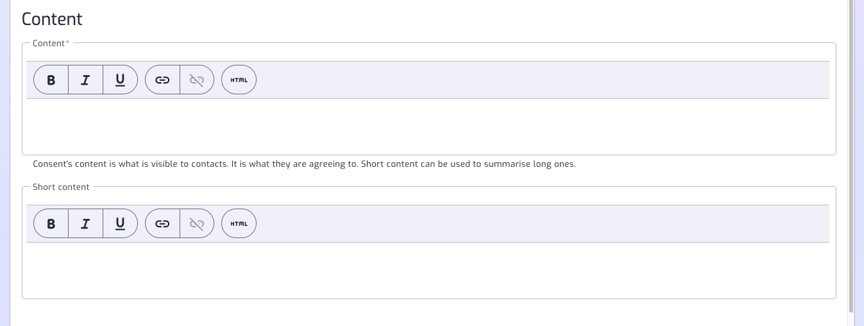864x326 pixels.
Task: Focus the Content rich text area
Action: (428, 126)
